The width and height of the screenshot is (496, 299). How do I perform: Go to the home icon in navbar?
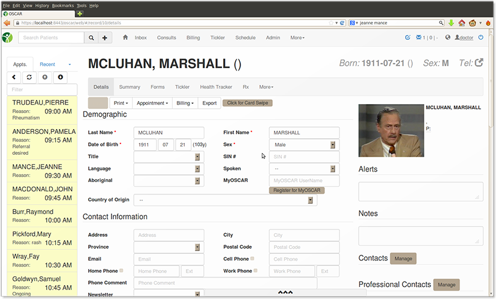coord(125,37)
